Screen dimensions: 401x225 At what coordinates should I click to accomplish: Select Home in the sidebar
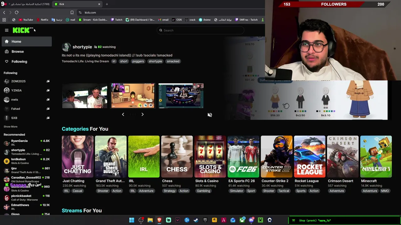pyautogui.click(x=27, y=42)
